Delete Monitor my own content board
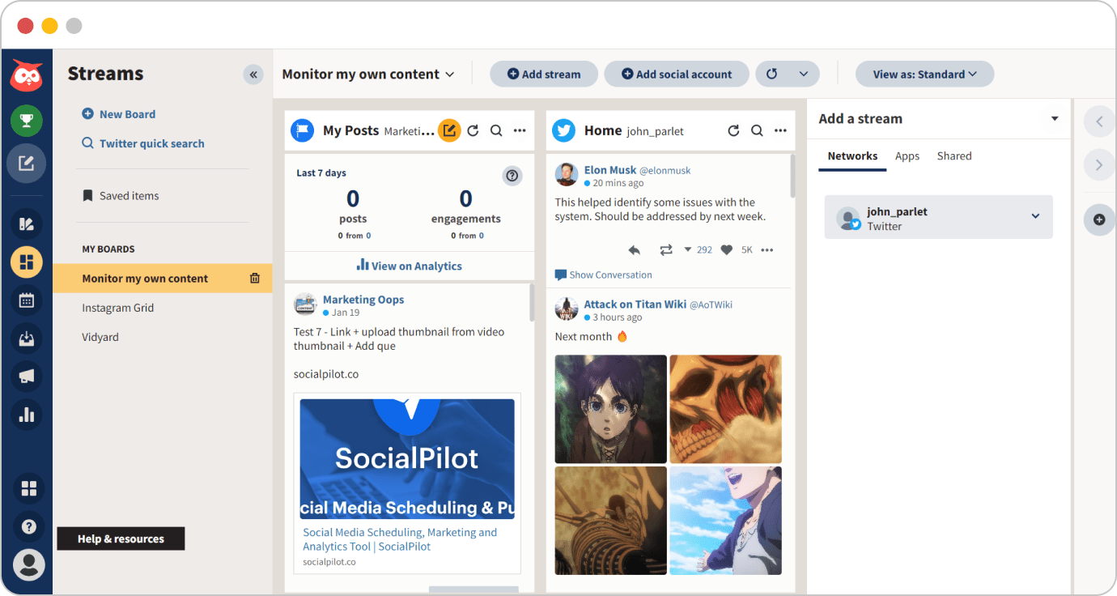The height and width of the screenshot is (596, 1117). click(255, 279)
